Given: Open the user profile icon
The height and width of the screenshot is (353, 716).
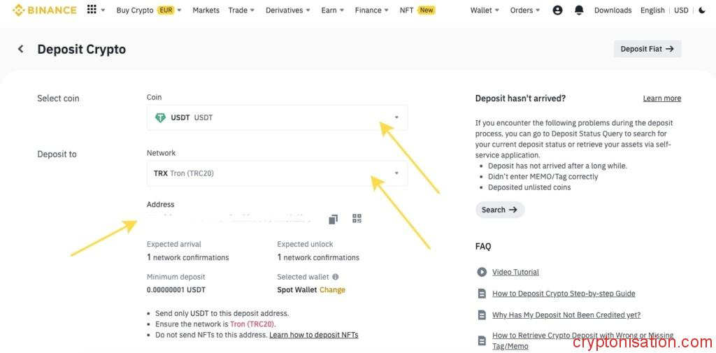Looking at the screenshot, I should (x=557, y=10).
